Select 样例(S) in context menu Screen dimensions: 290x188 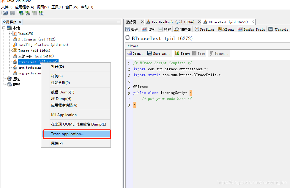coord(76,76)
